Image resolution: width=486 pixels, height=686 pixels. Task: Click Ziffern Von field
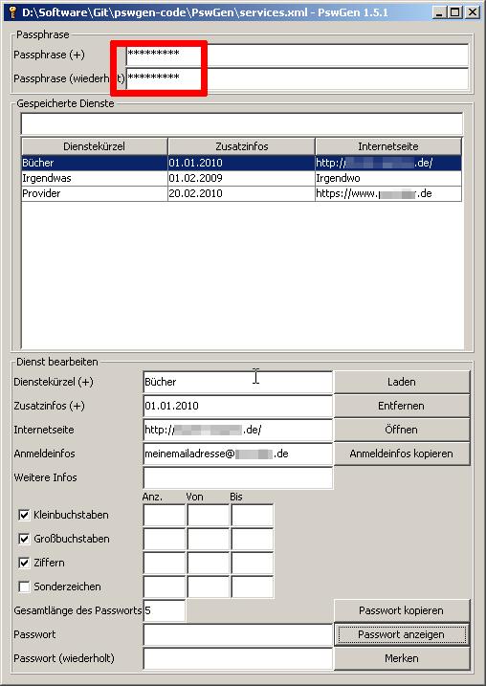pos(209,563)
